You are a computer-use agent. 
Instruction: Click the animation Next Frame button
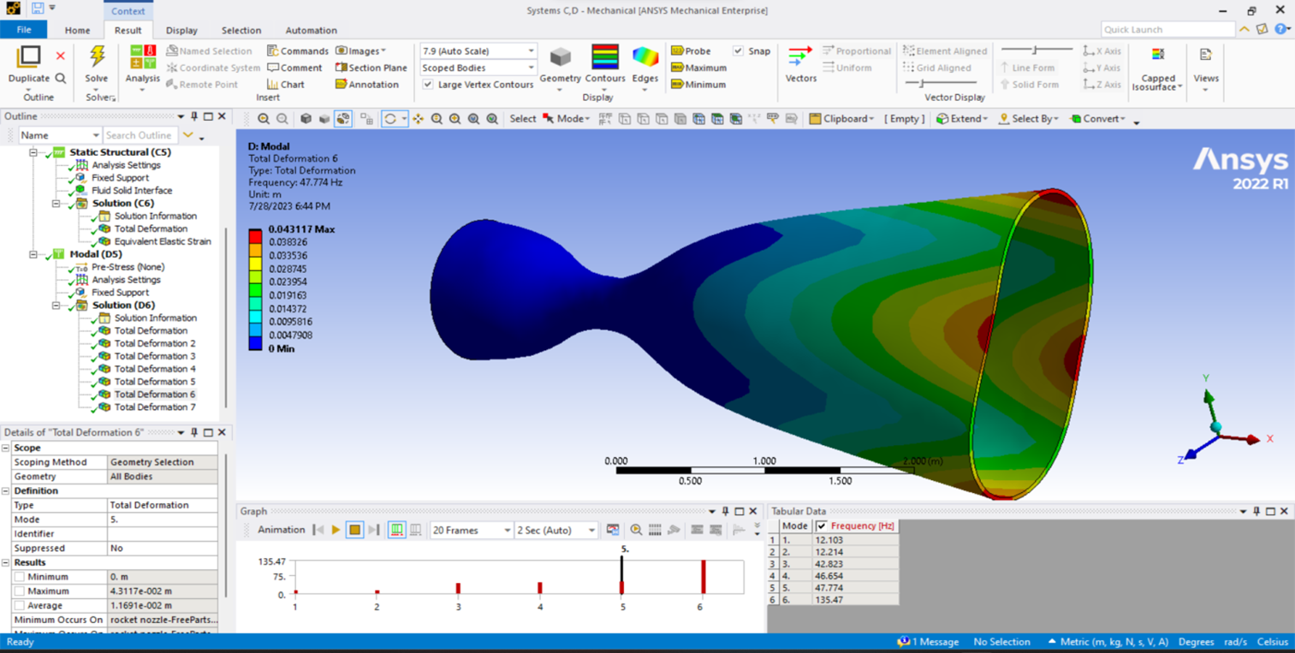point(374,531)
